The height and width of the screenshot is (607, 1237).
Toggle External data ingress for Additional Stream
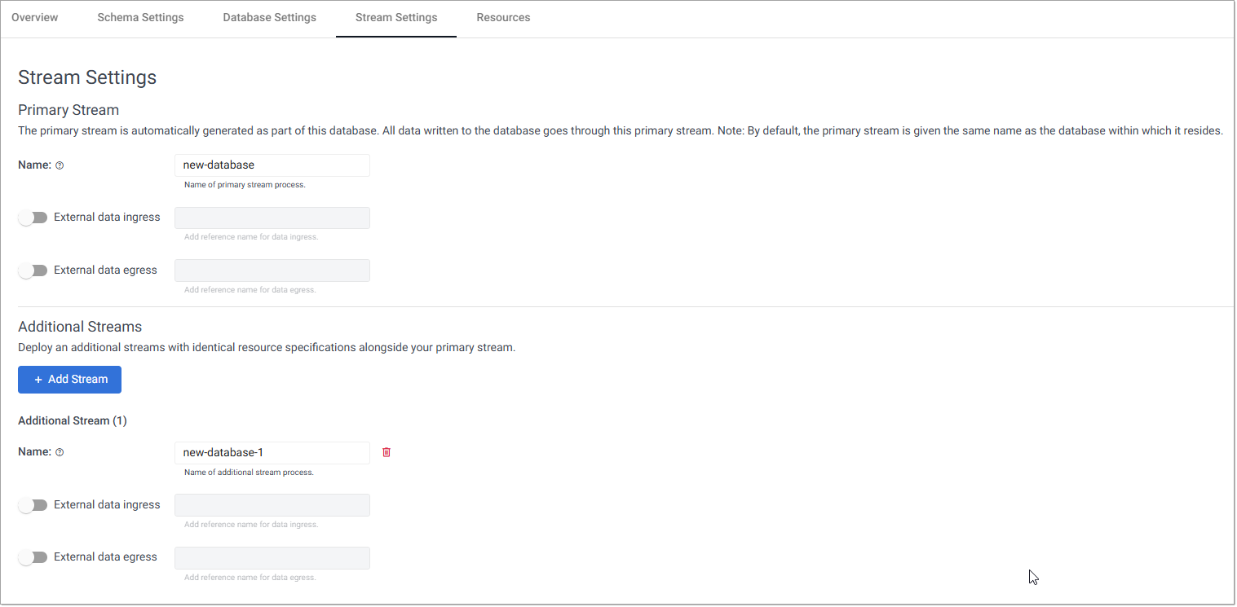point(33,505)
